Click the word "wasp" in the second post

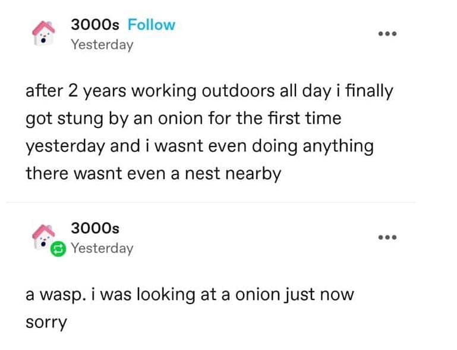(57, 295)
